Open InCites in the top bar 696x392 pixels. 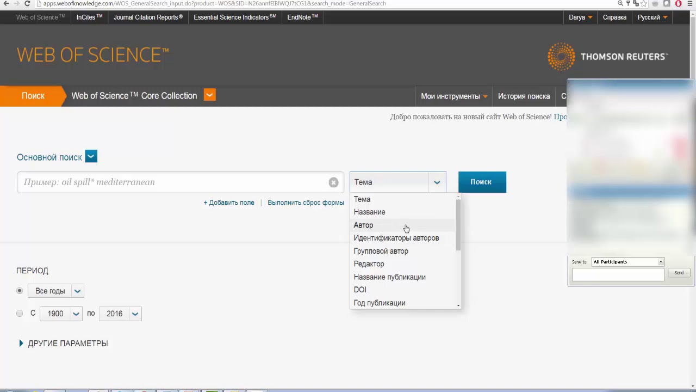click(90, 17)
